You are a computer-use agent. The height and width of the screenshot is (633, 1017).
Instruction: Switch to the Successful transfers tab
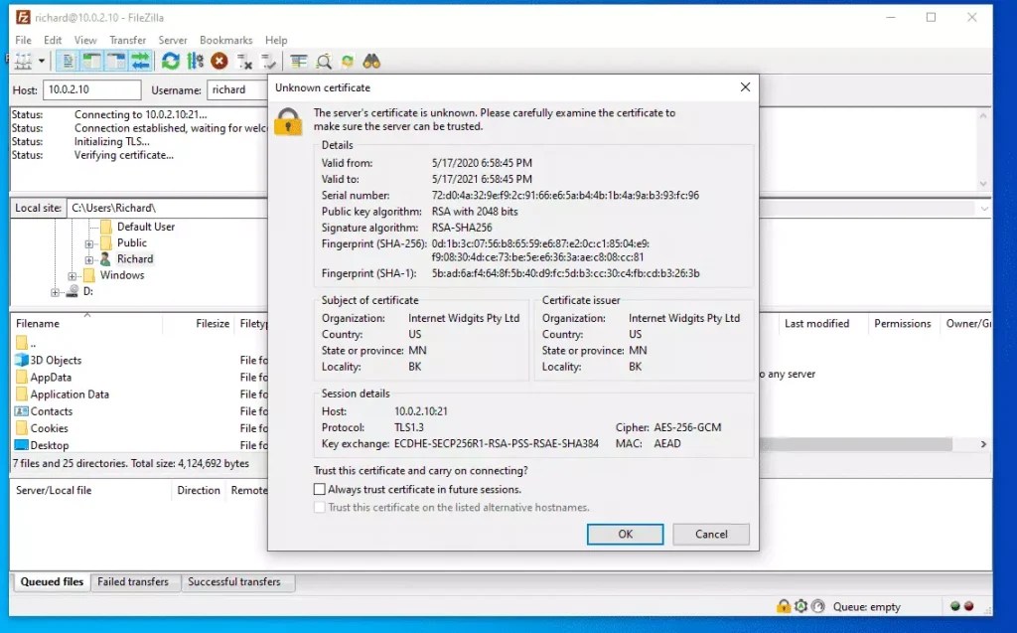pyautogui.click(x=234, y=581)
